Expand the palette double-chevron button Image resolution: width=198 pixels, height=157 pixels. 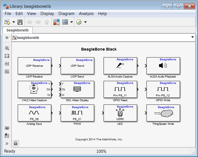(7, 144)
